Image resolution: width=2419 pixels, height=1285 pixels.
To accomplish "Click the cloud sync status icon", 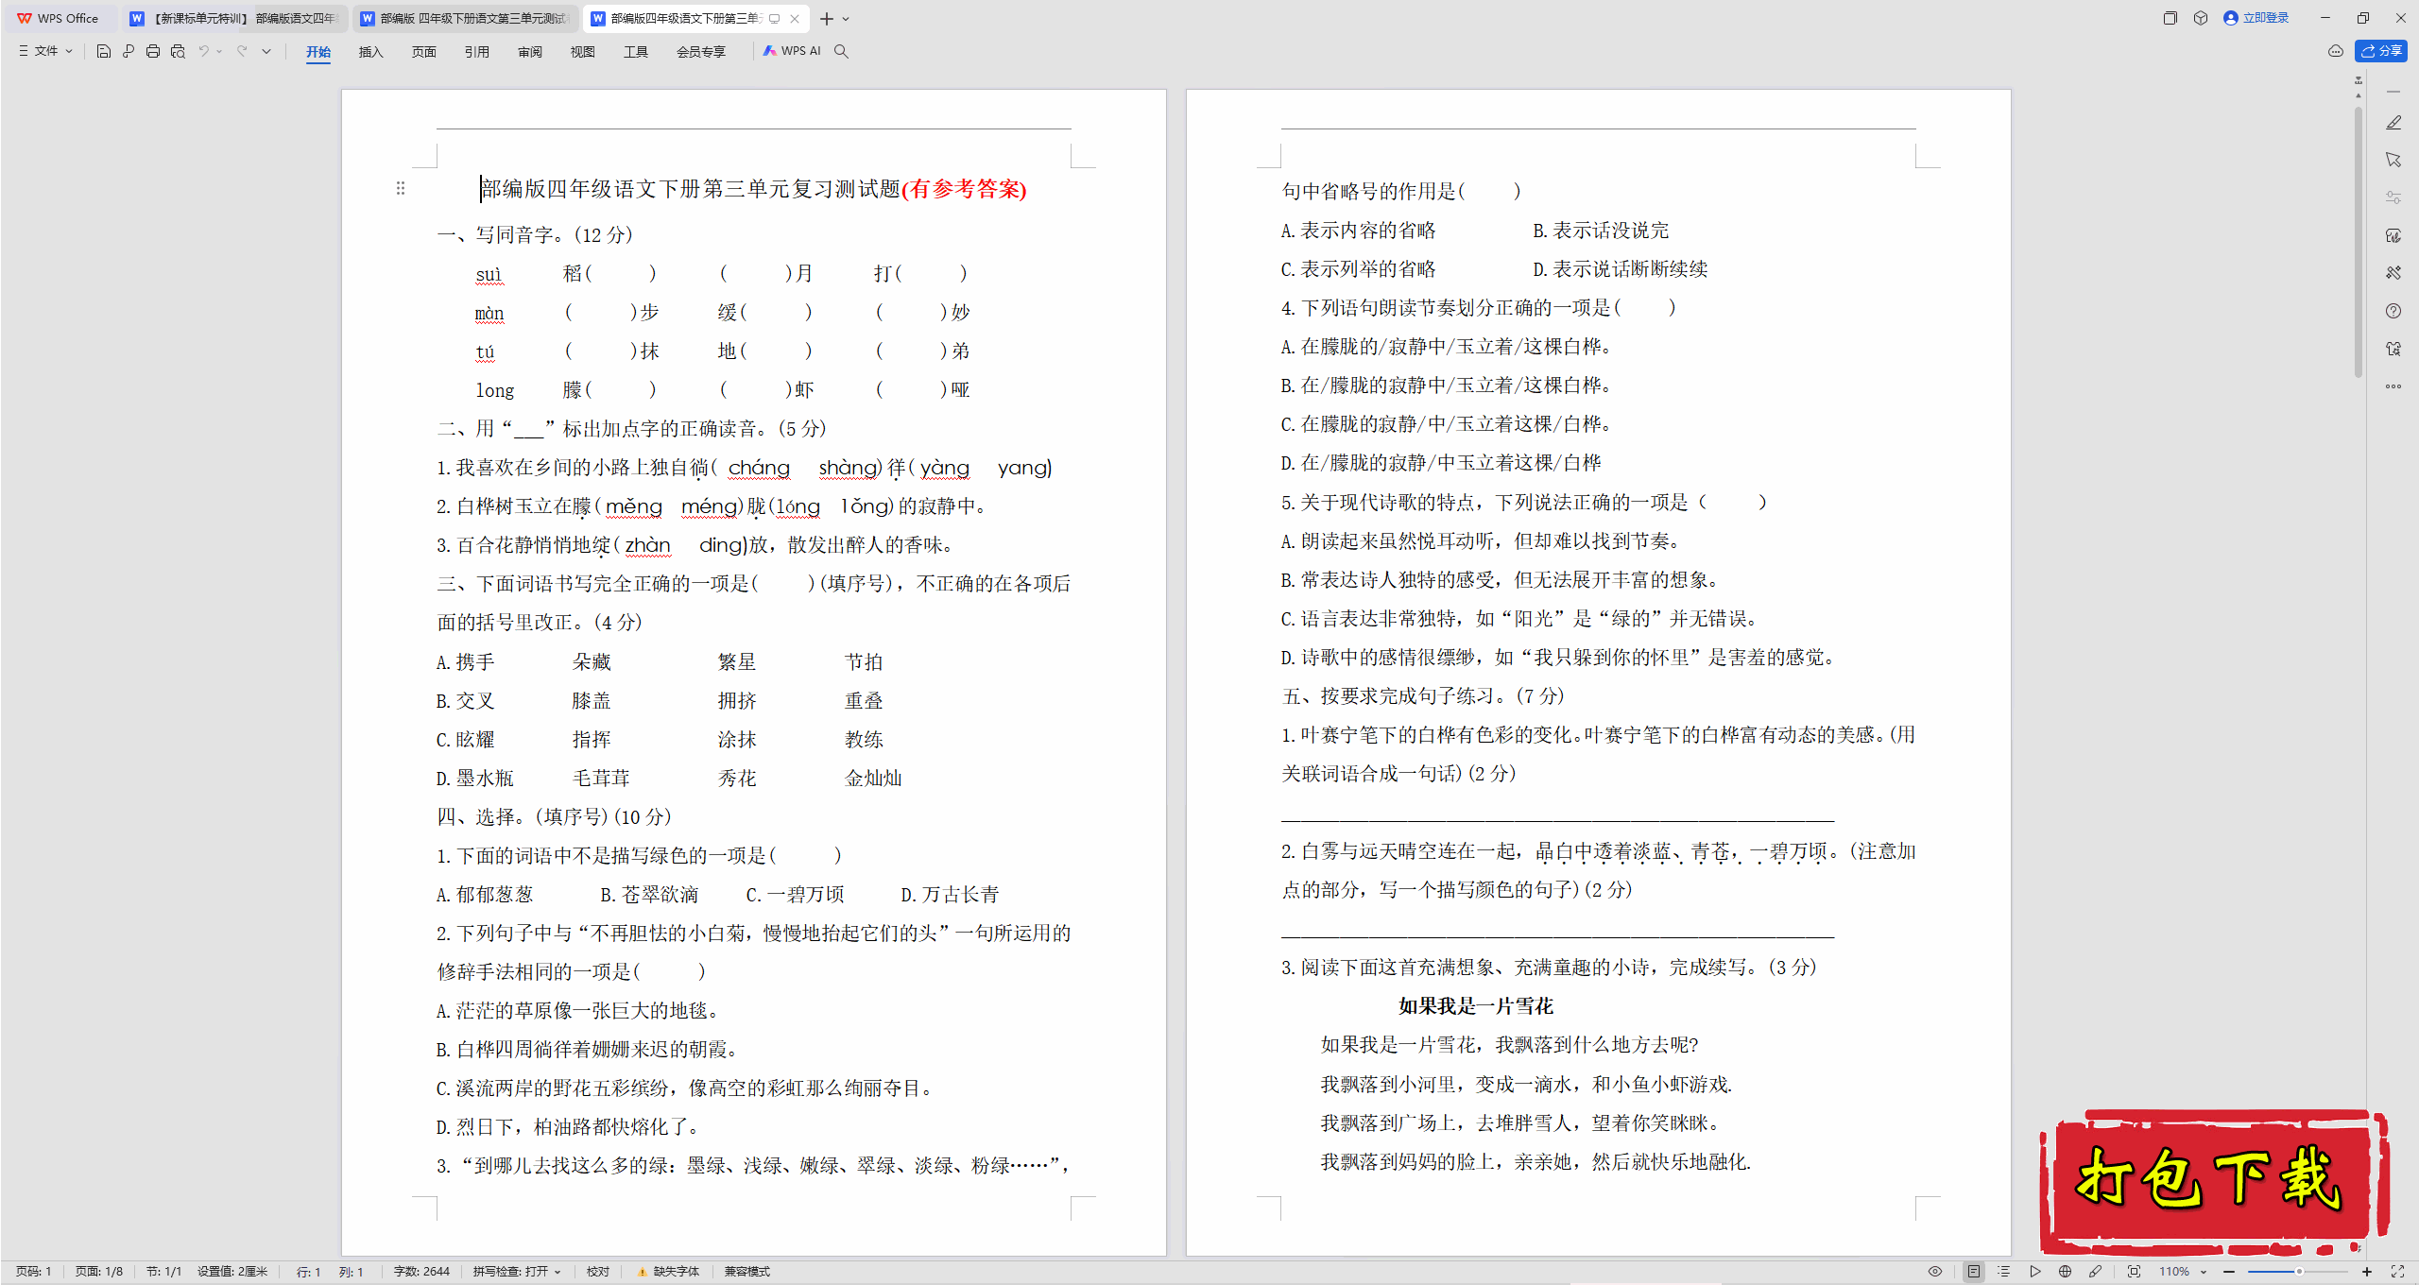I will (x=2336, y=51).
